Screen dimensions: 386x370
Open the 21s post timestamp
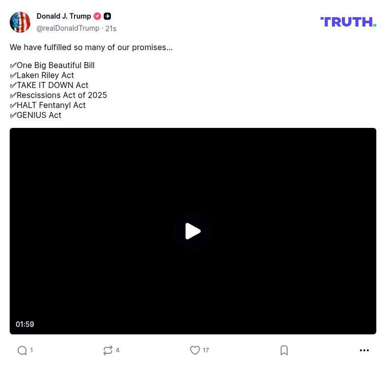tap(111, 29)
